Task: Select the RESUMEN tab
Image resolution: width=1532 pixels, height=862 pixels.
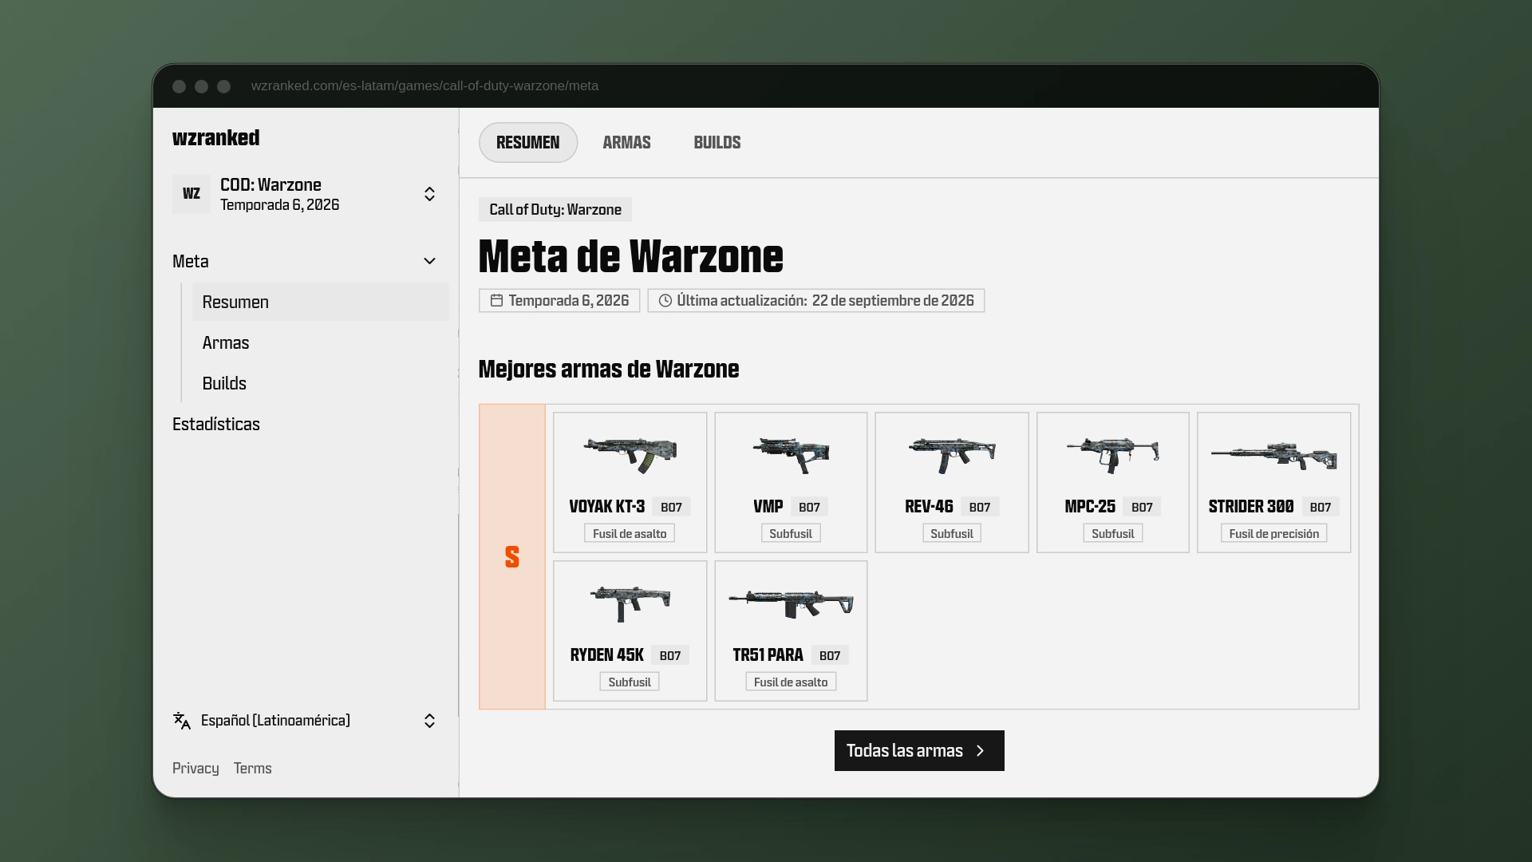Action: (x=528, y=142)
